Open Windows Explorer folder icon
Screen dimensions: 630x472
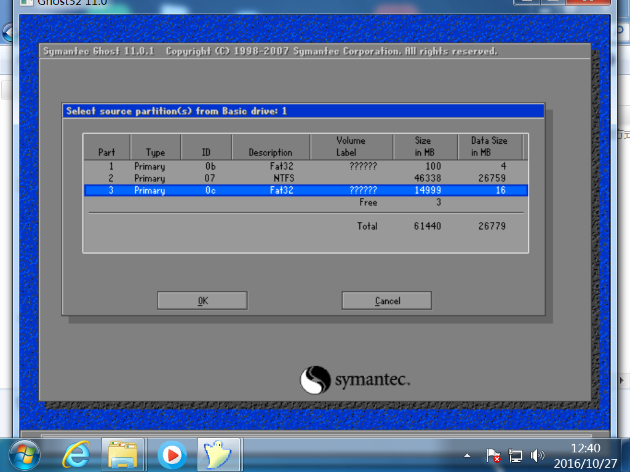[123, 455]
